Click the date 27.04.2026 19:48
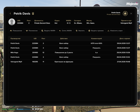 pos(123,62)
